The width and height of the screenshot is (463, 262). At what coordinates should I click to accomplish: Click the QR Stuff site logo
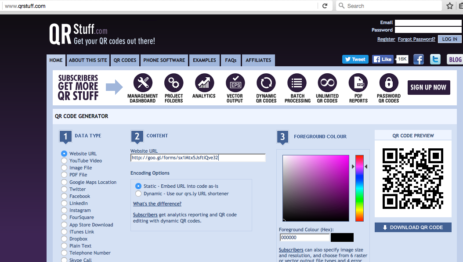point(102,34)
